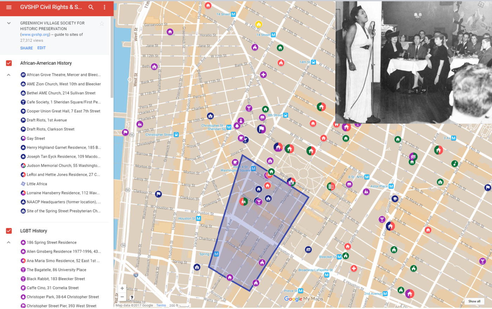Toggle the LGBT History layer checkbox
The height and width of the screenshot is (309, 492).
click(x=9, y=231)
